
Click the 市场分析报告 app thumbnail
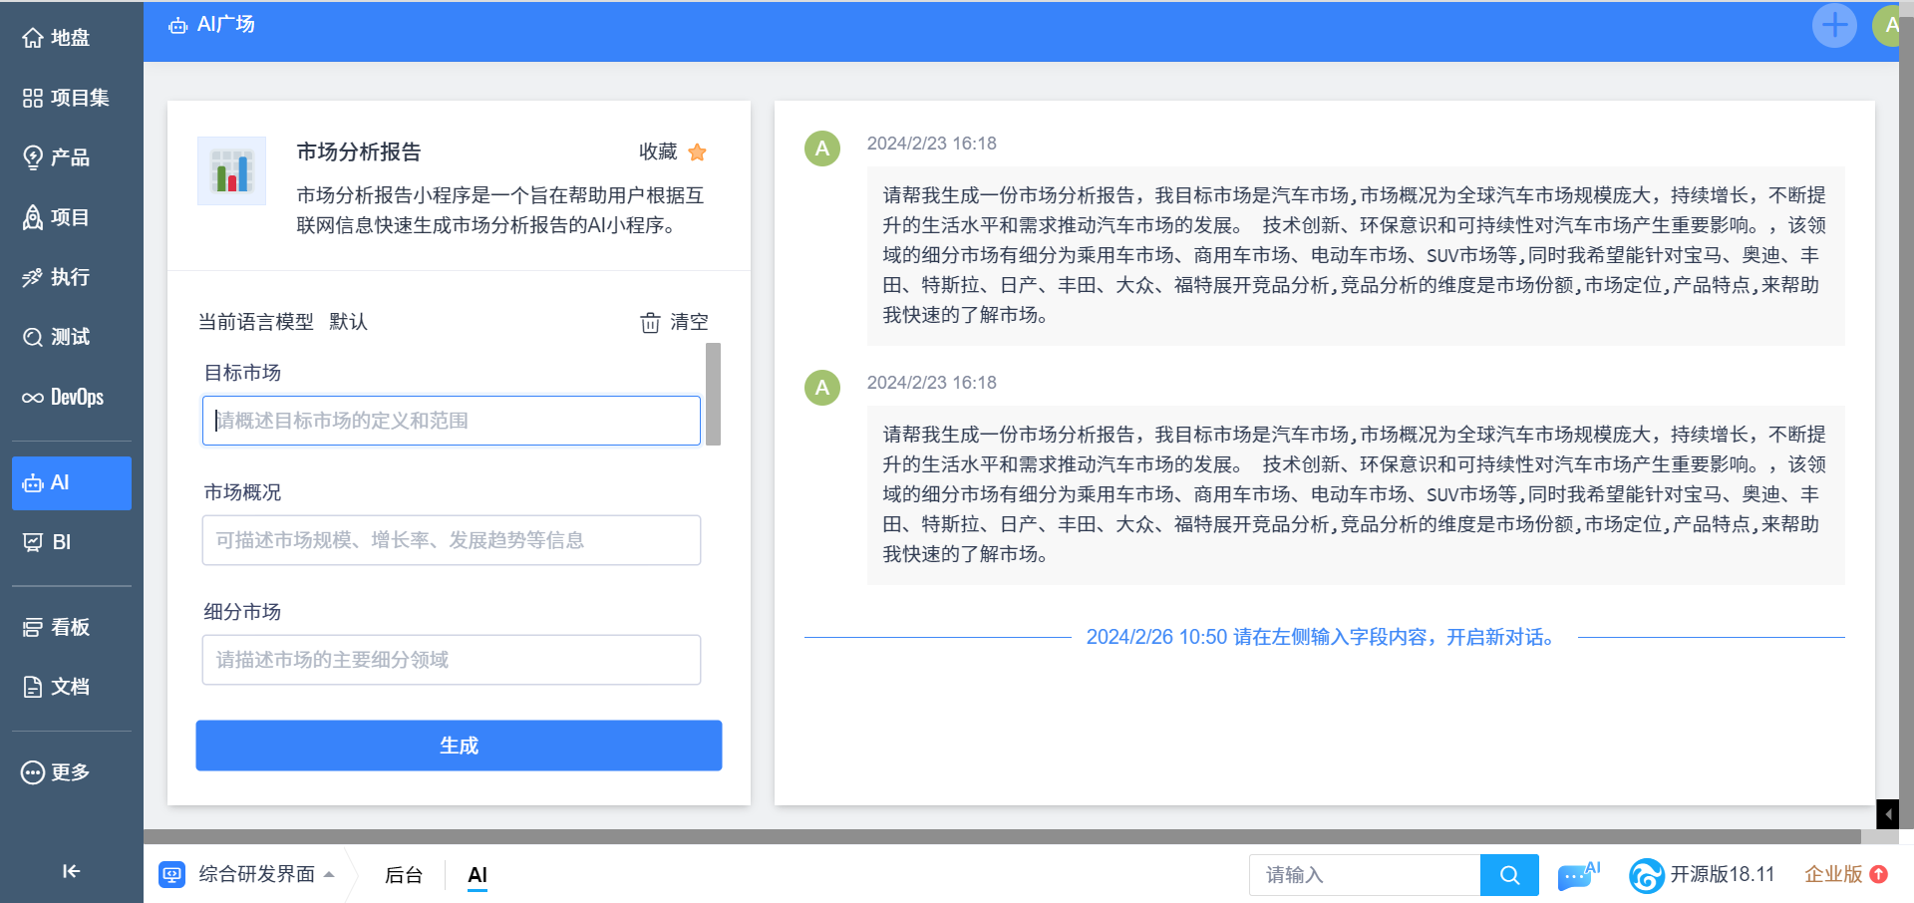tap(231, 170)
